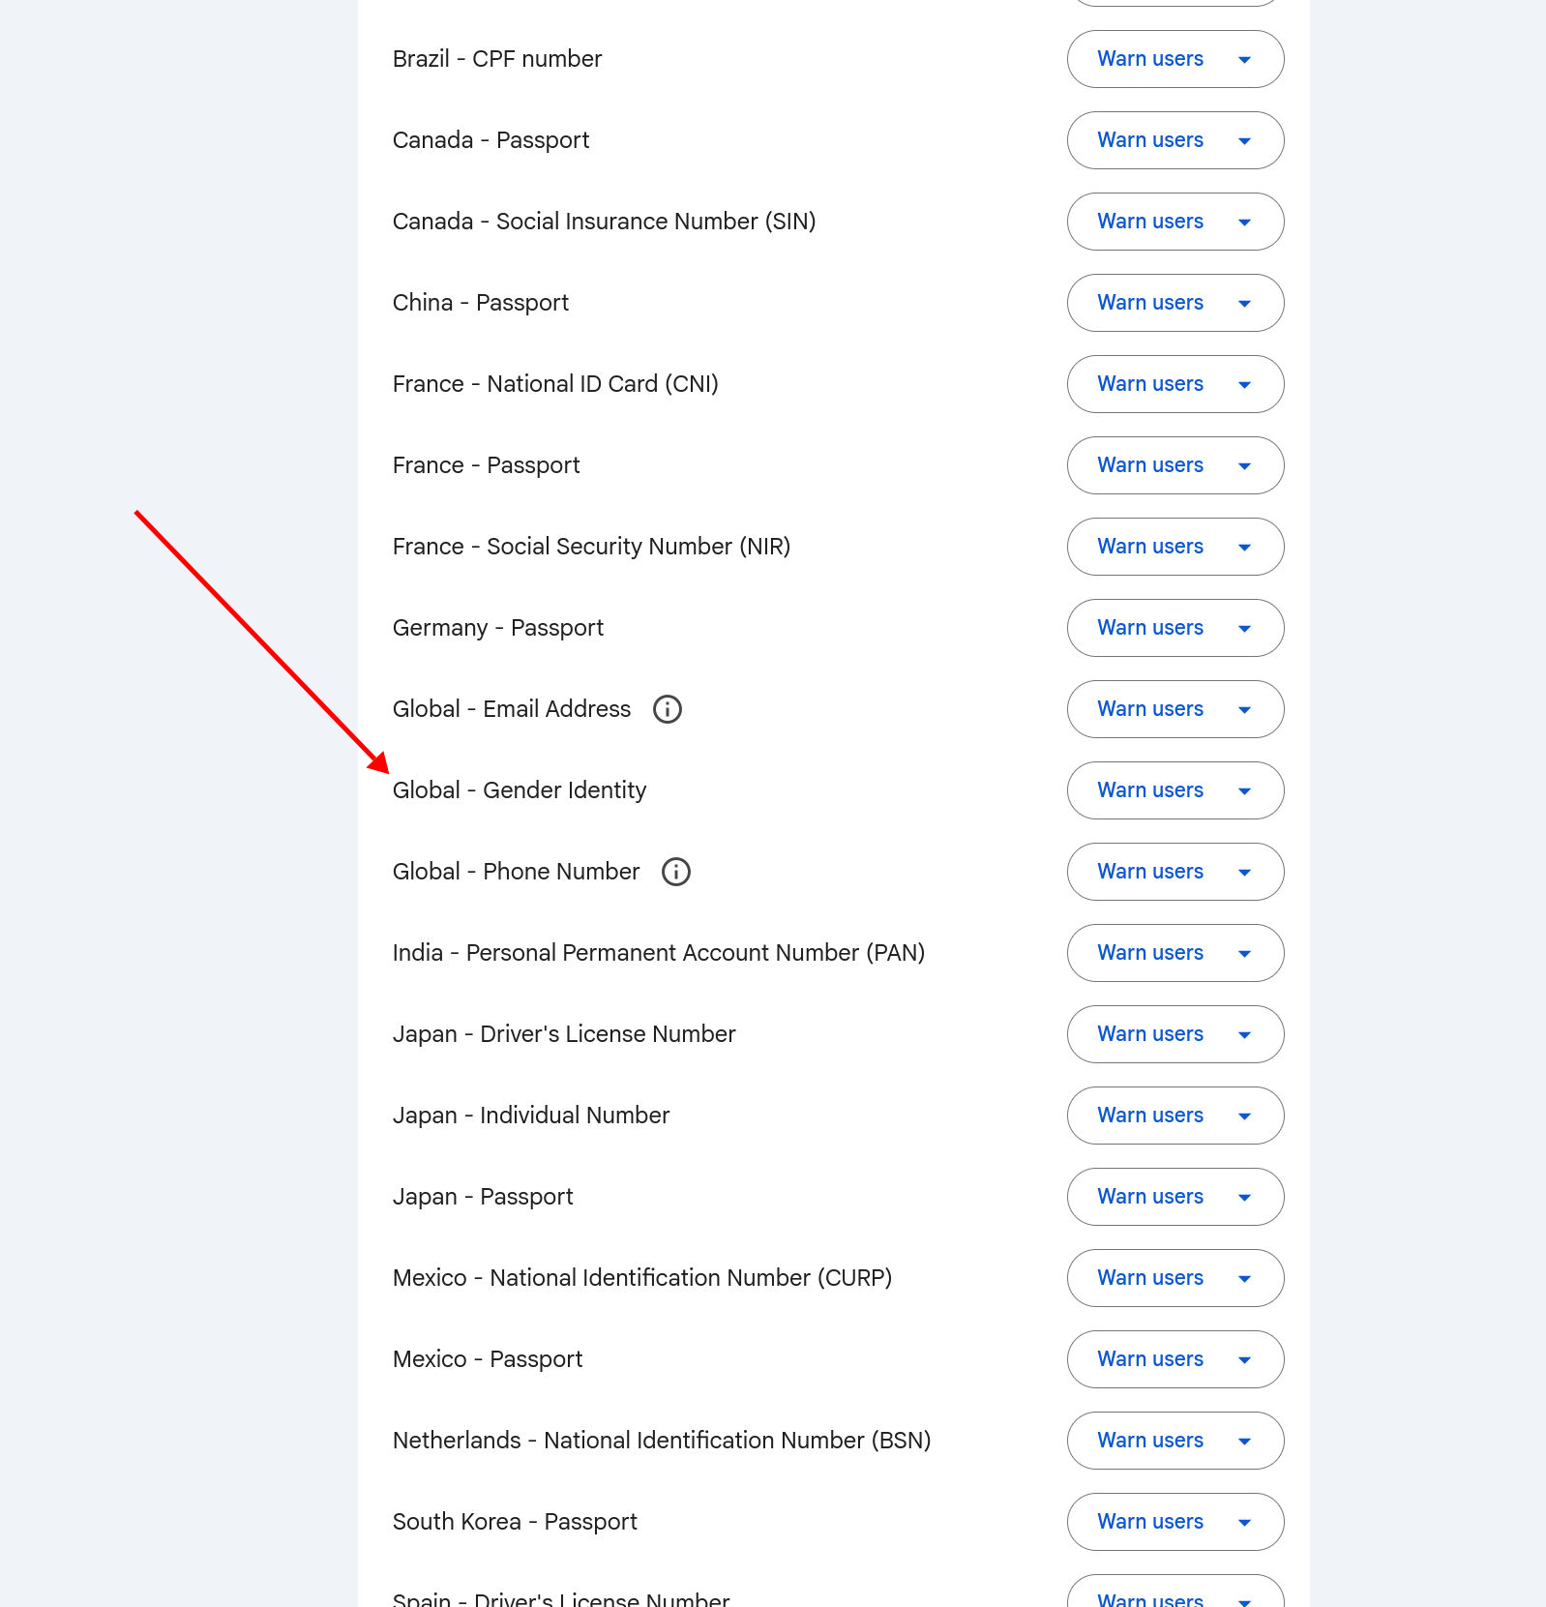Open the dropdown for Germany - Passport row
Viewport: 1546px width, 1607px height.
[1244, 628]
